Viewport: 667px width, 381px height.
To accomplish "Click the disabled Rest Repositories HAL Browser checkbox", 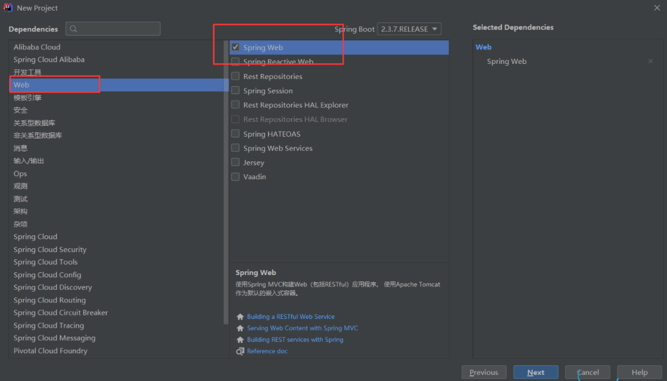I will tap(235, 119).
